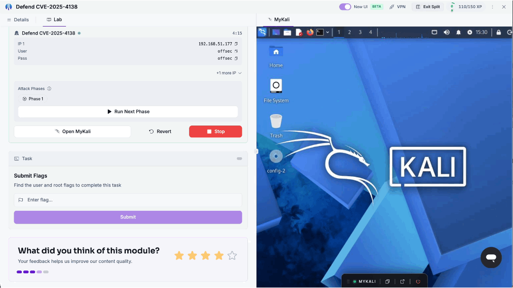
Task: Open the chat support bubble
Action: [x=491, y=257]
